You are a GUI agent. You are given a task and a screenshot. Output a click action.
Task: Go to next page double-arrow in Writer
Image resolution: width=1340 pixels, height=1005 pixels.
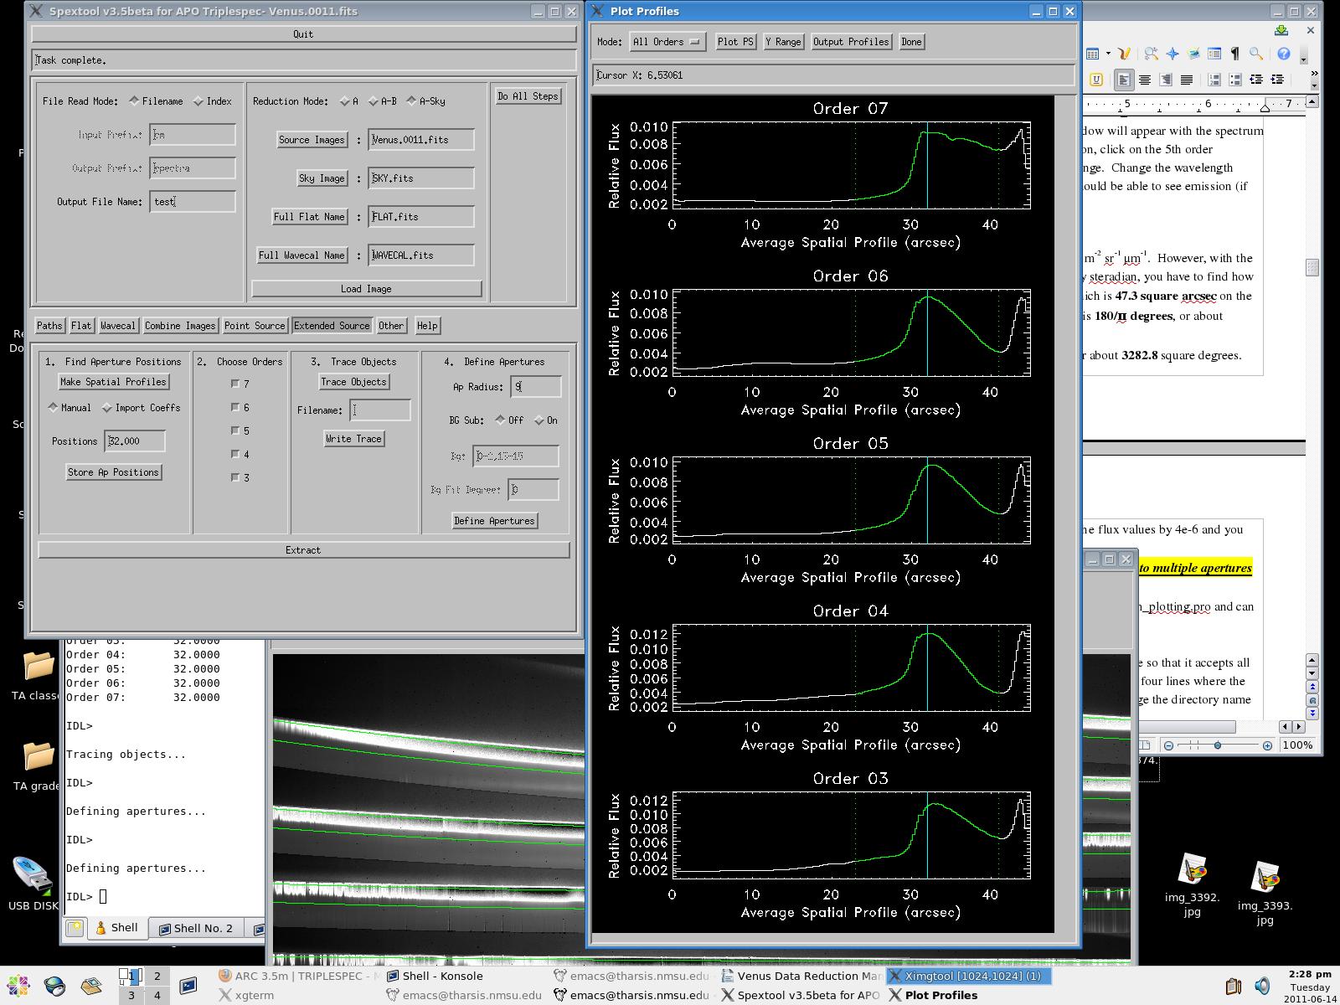(1312, 714)
